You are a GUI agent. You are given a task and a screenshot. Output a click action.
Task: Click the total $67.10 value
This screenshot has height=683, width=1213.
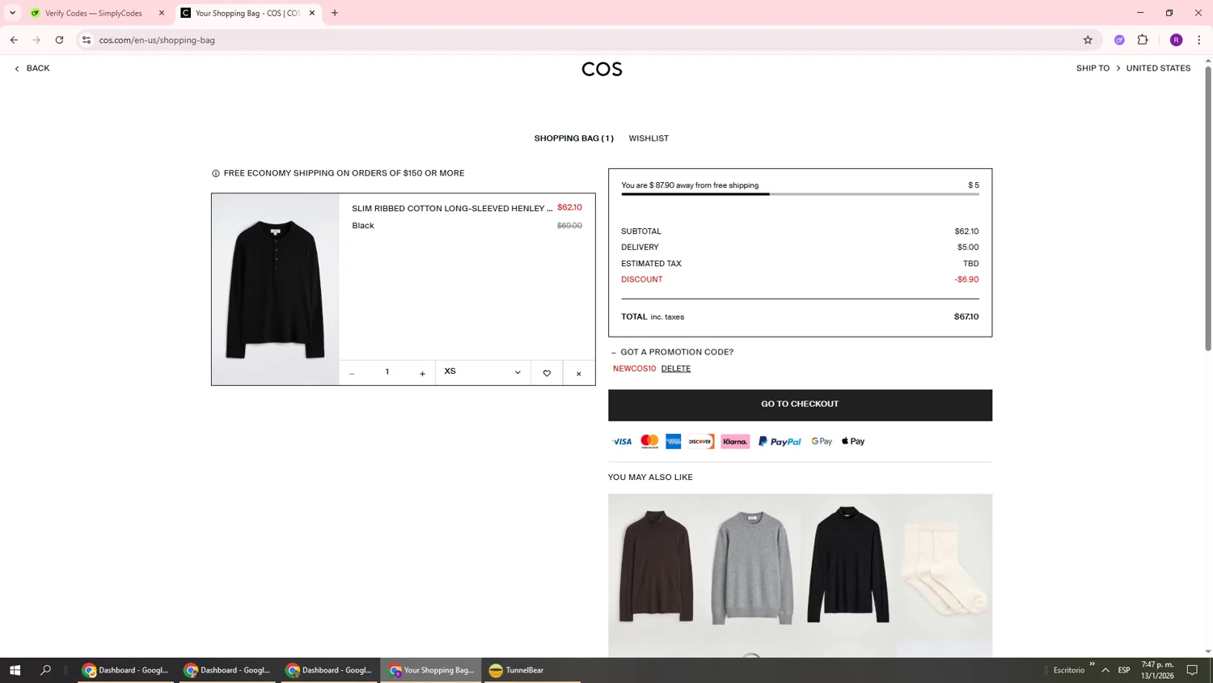pos(966,317)
